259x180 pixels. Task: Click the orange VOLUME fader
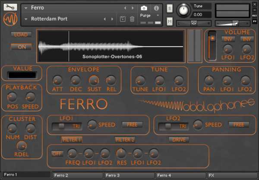point(212,46)
